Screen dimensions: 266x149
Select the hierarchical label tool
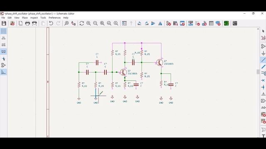(263, 108)
